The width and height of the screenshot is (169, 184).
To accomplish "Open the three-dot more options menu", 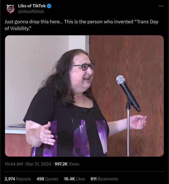I will 161,6.
